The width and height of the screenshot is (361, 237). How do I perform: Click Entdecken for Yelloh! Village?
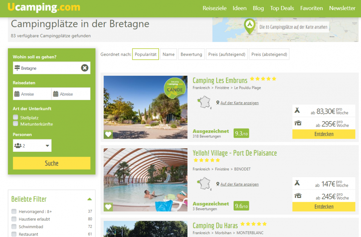pos(324,207)
